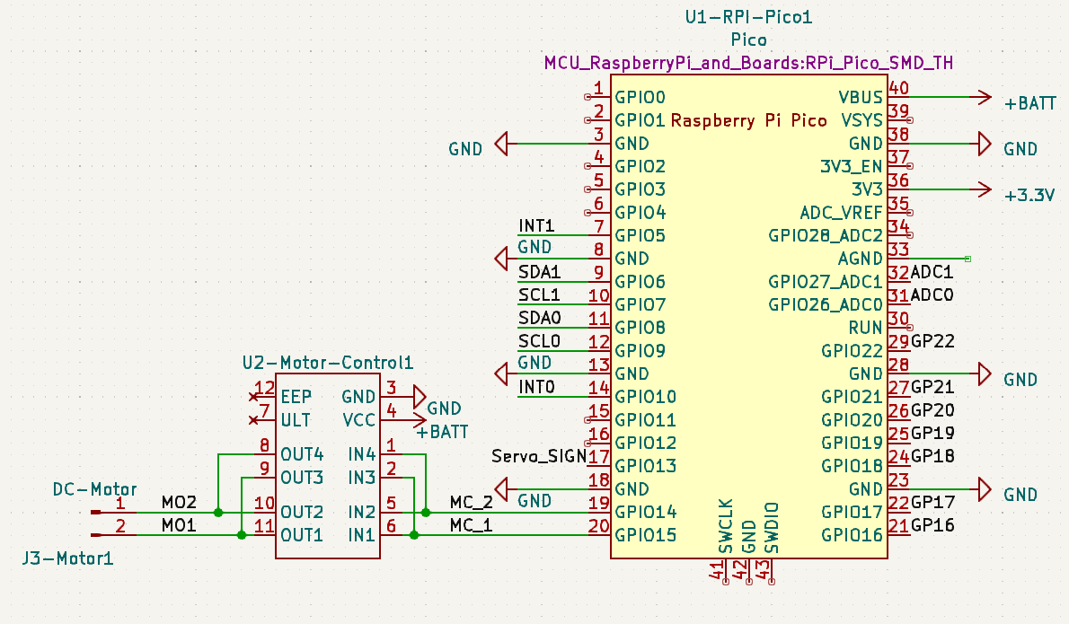This screenshot has width=1069, height=624.
Task: Click the INT0 net label
Action: coord(537,387)
